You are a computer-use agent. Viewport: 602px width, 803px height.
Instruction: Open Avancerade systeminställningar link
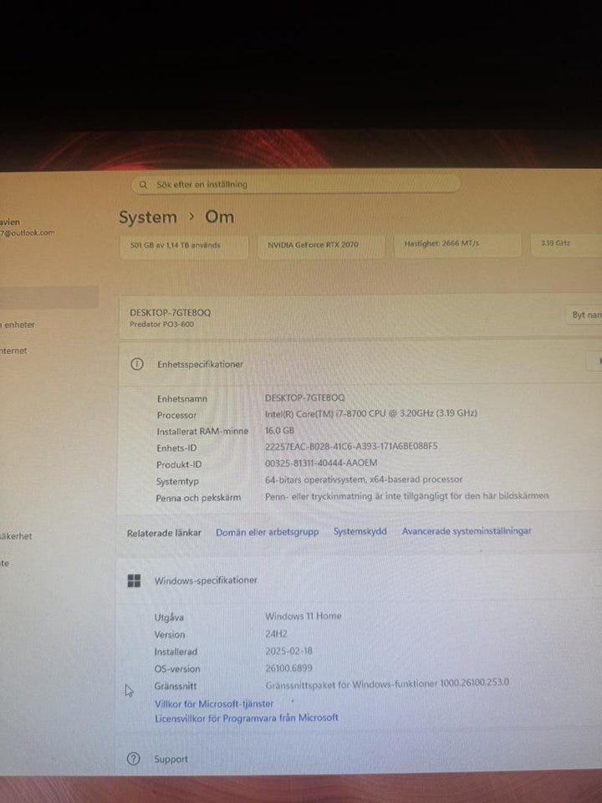[467, 530]
